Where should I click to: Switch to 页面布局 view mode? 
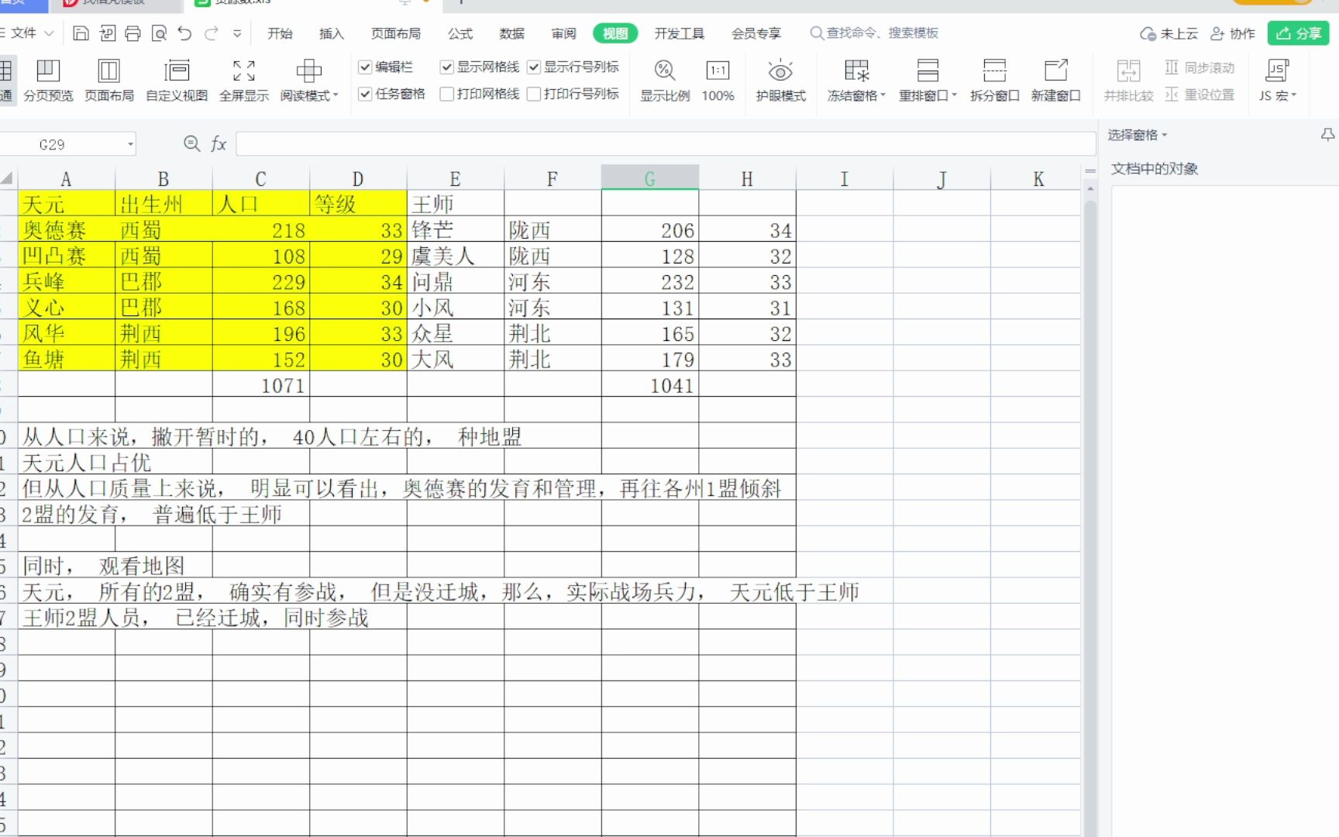109,81
